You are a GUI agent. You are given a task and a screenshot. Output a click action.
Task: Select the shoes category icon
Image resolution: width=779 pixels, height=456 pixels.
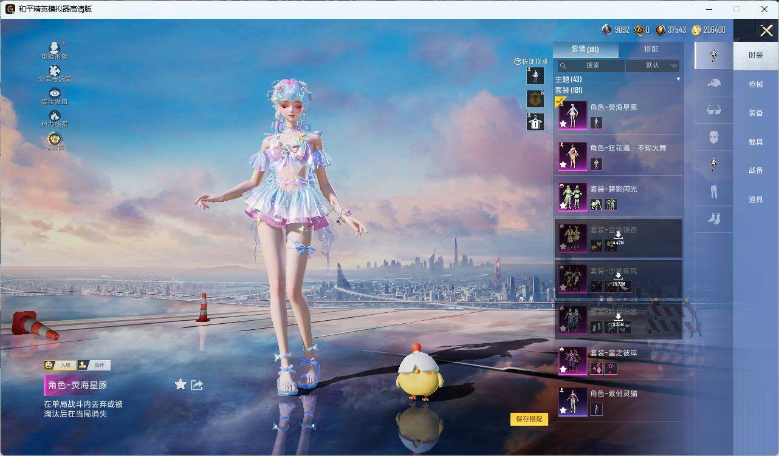pos(714,219)
